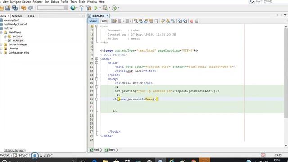
Task: Expand the WEB-INF folder node
Action: 5,36
